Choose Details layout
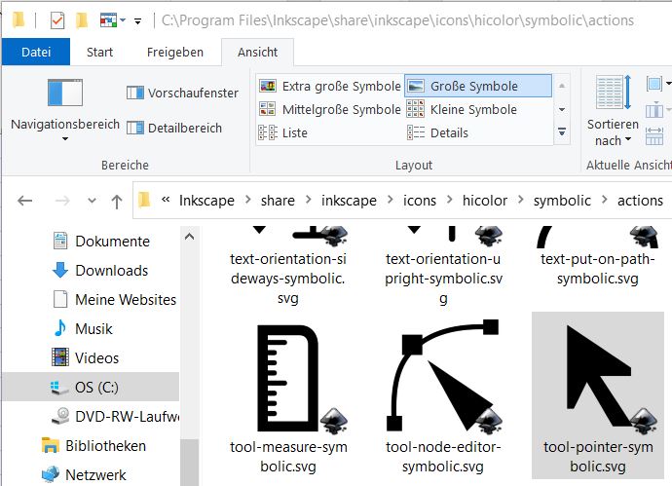 pos(437,132)
